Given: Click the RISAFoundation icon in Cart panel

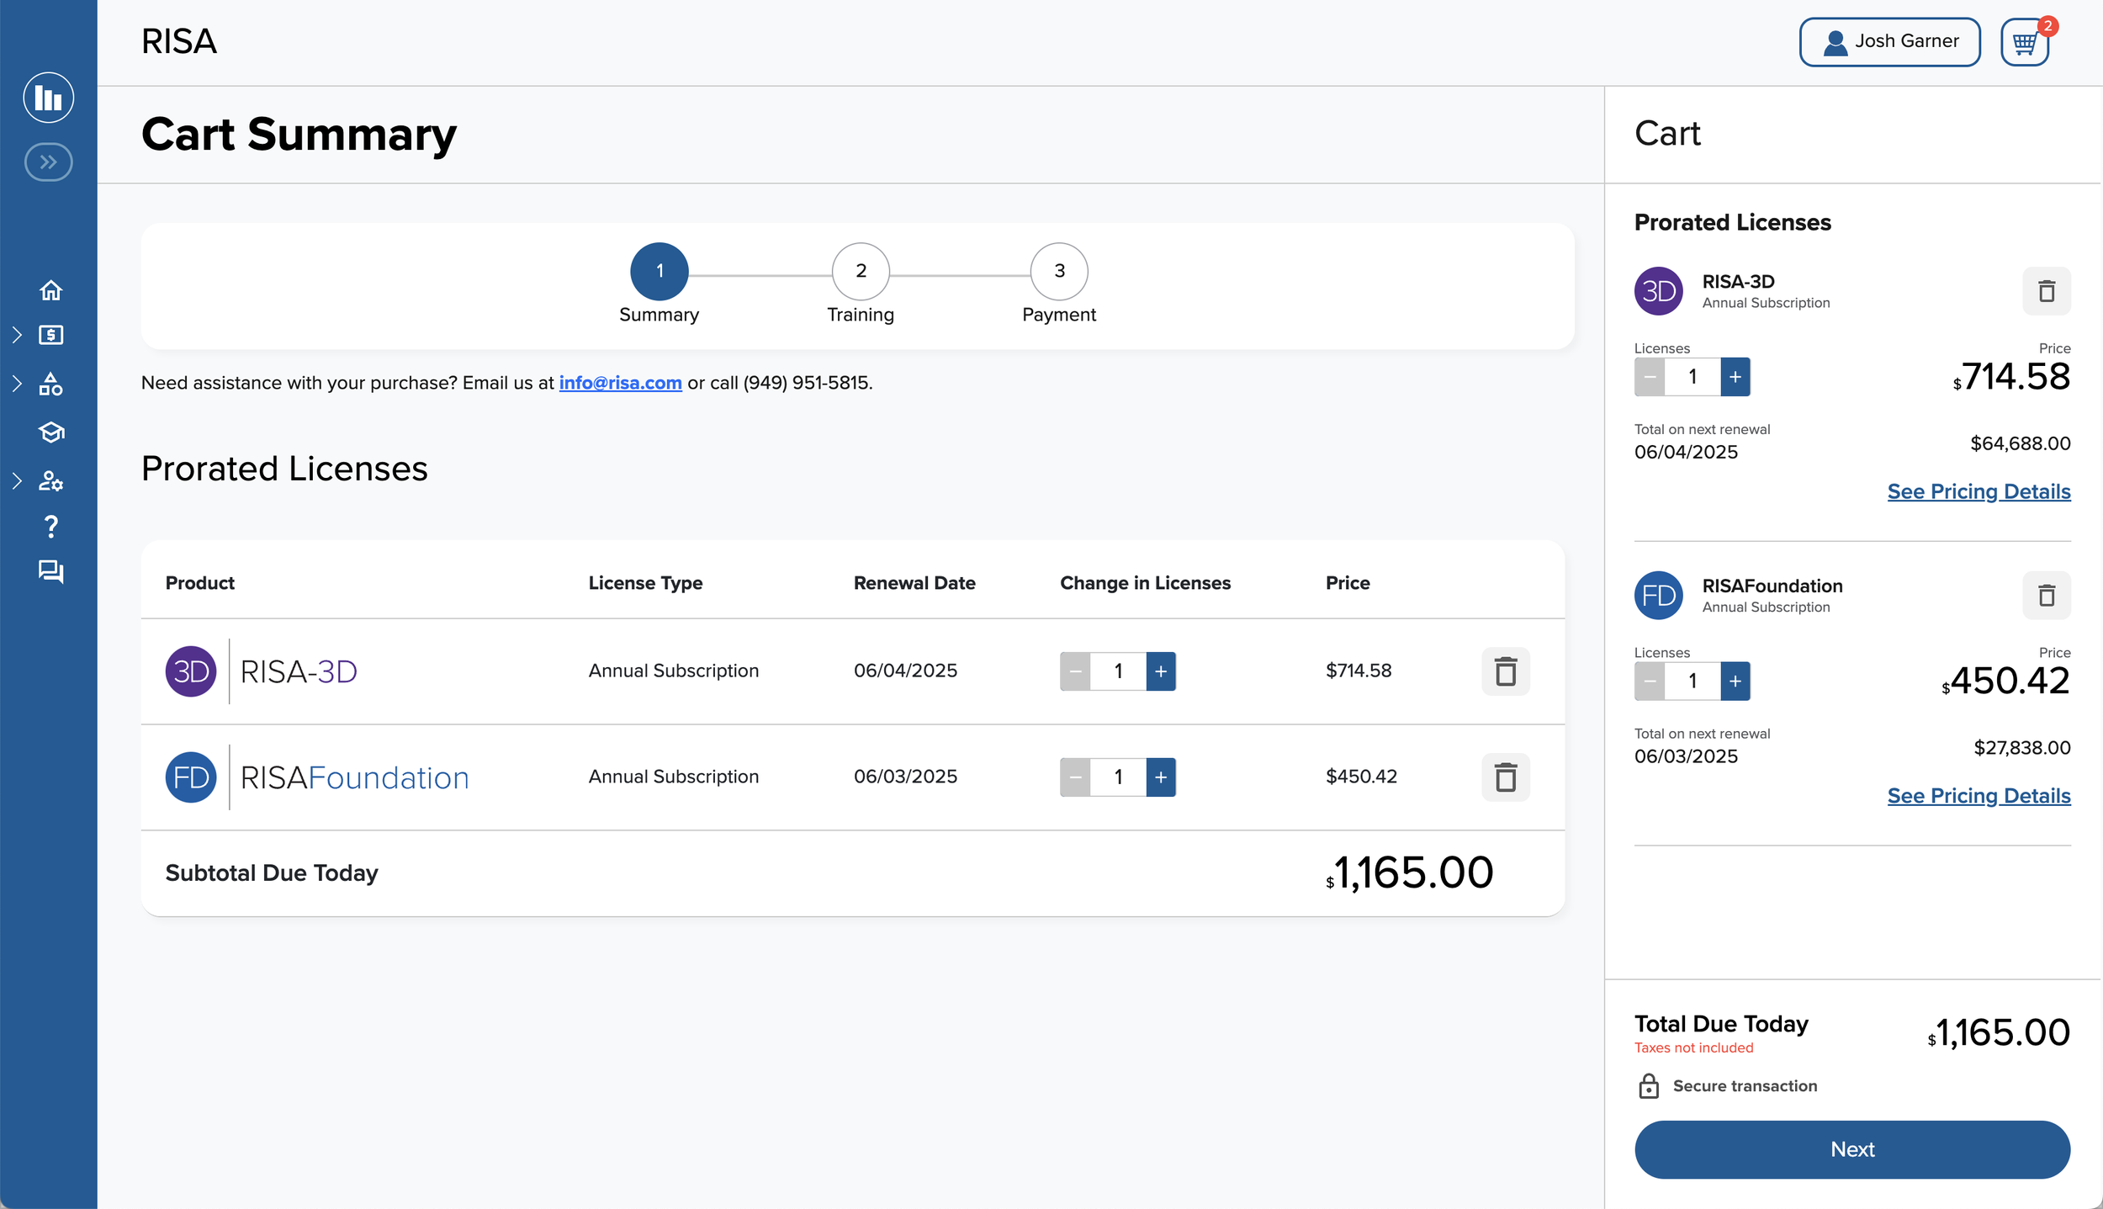Looking at the screenshot, I should point(1659,596).
